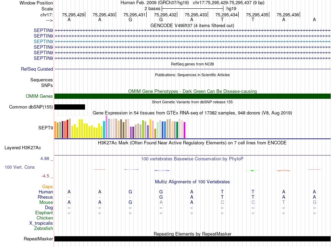Click the RepeatMasker track label

click(38, 239)
